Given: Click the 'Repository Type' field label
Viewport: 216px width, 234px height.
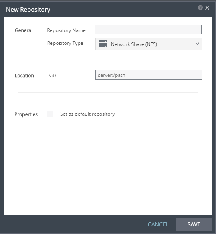Looking at the screenshot, I should [x=65, y=43].
